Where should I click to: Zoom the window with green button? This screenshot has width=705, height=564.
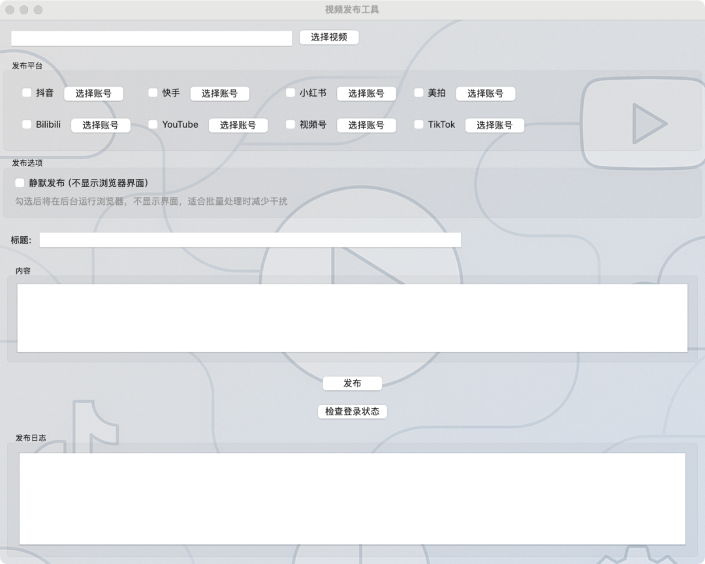coord(39,10)
